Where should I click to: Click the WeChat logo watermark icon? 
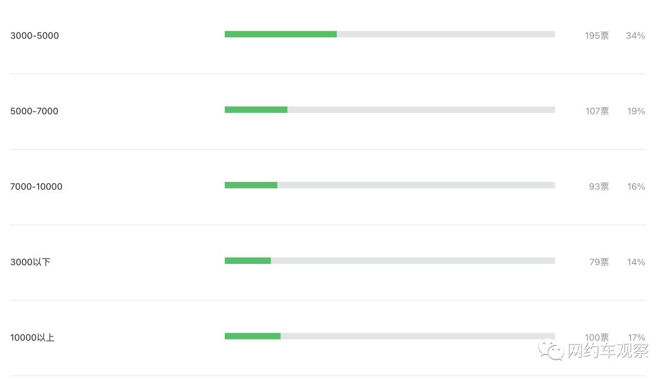point(551,350)
